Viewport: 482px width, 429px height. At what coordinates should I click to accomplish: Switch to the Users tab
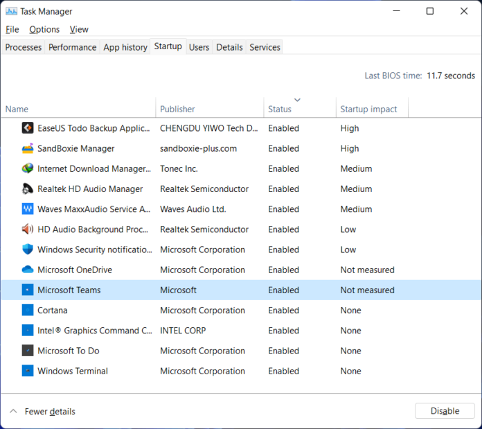click(x=199, y=47)
